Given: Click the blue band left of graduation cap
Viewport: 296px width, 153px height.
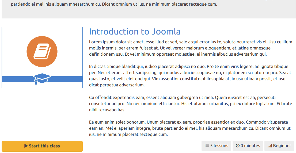Looking at the screenshot, I should coord(18,79).
